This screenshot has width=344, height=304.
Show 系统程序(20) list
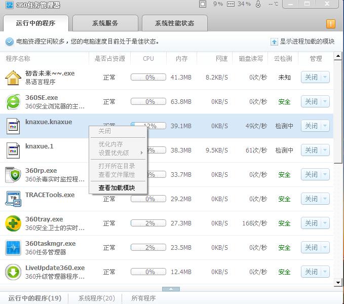pyautogui.click(x=97, y=298)
